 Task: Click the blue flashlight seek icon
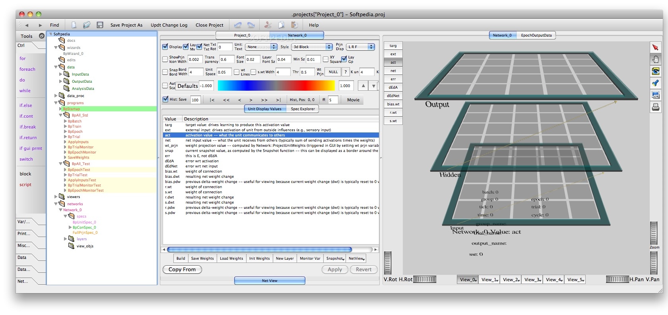tap(655, 83)
